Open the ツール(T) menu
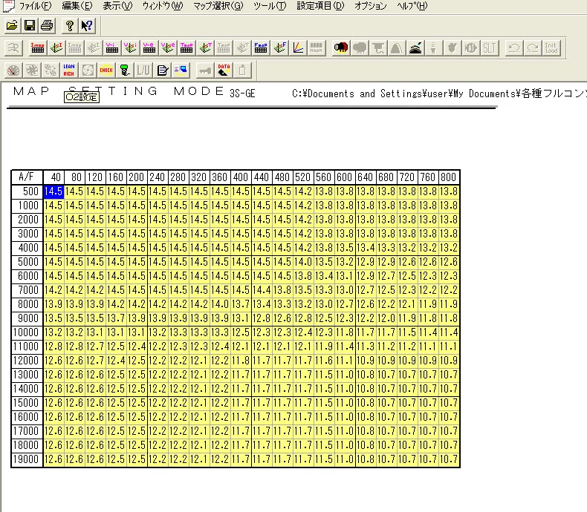Screen dimensions: 587x512 point(270,6)
